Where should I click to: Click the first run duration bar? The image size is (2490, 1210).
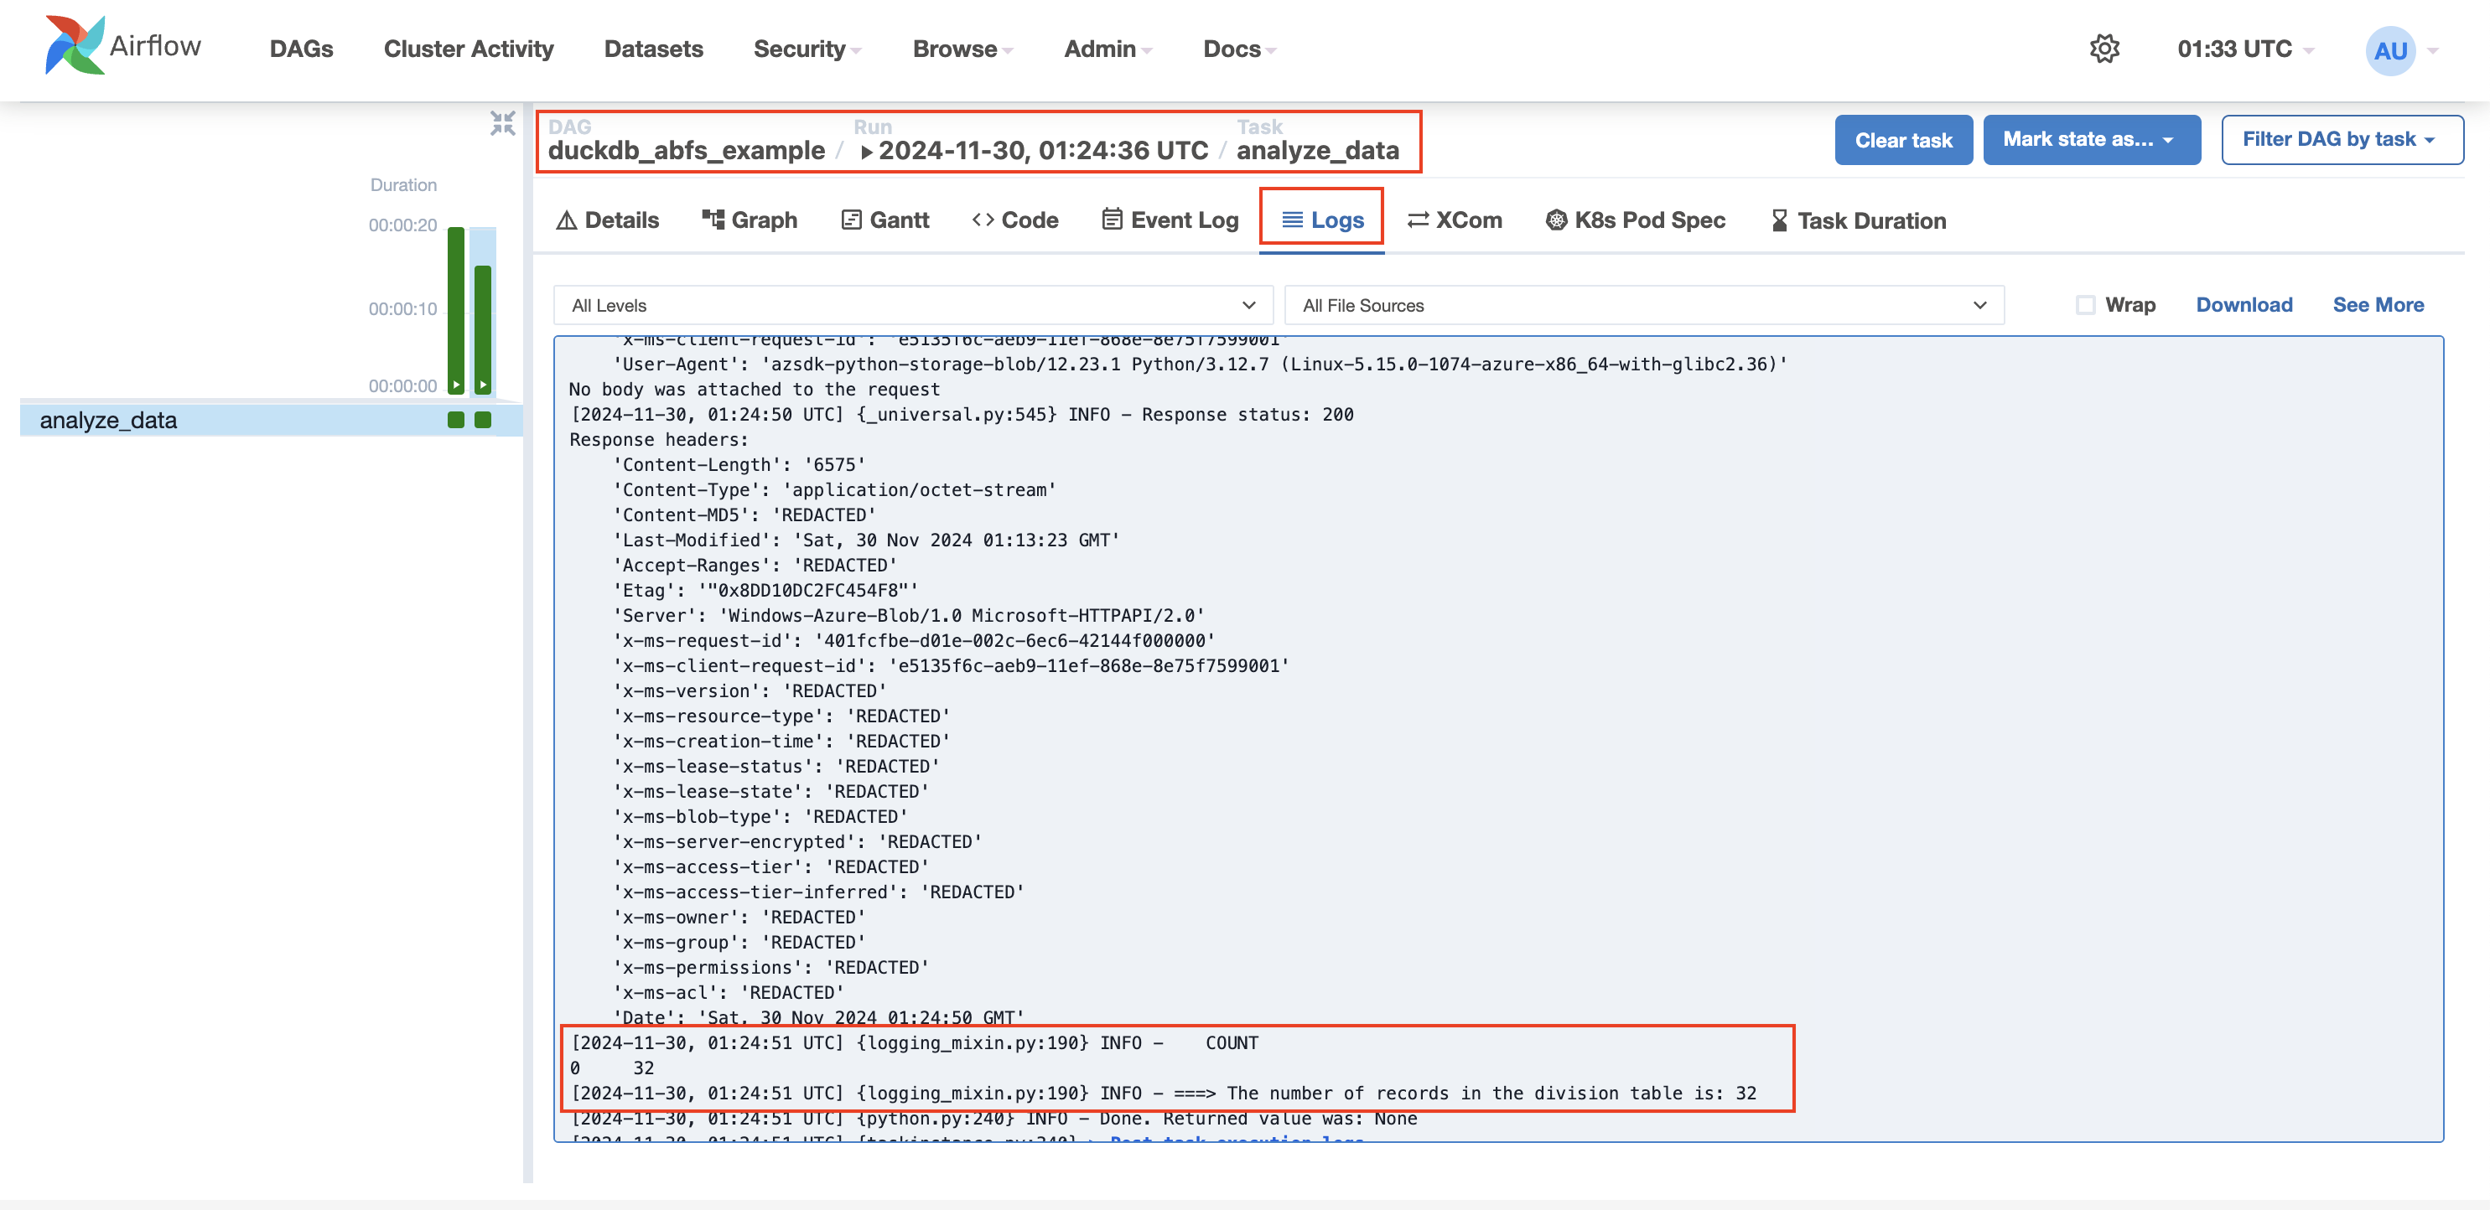(x=456, y=310)
